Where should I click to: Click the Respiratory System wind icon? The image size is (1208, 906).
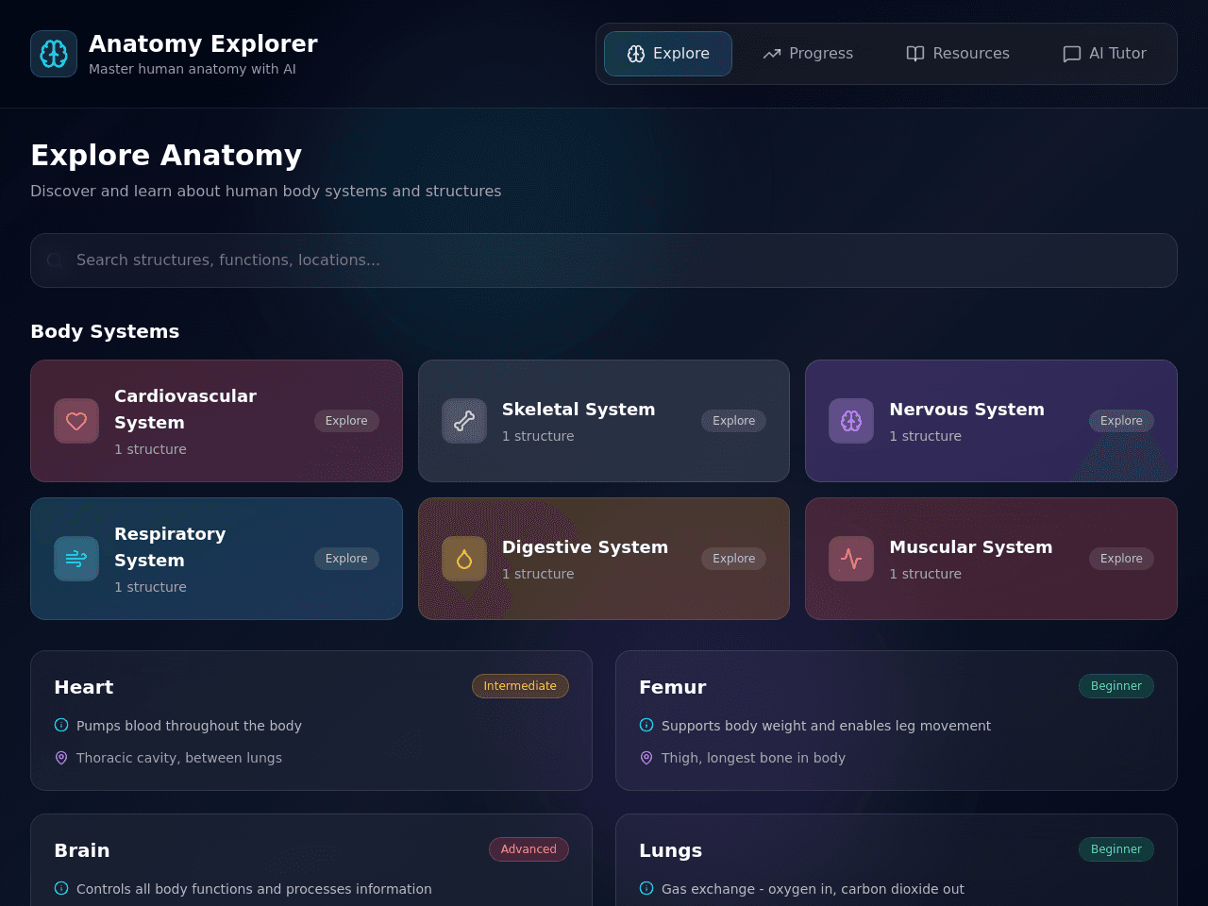tap(76, 559)
